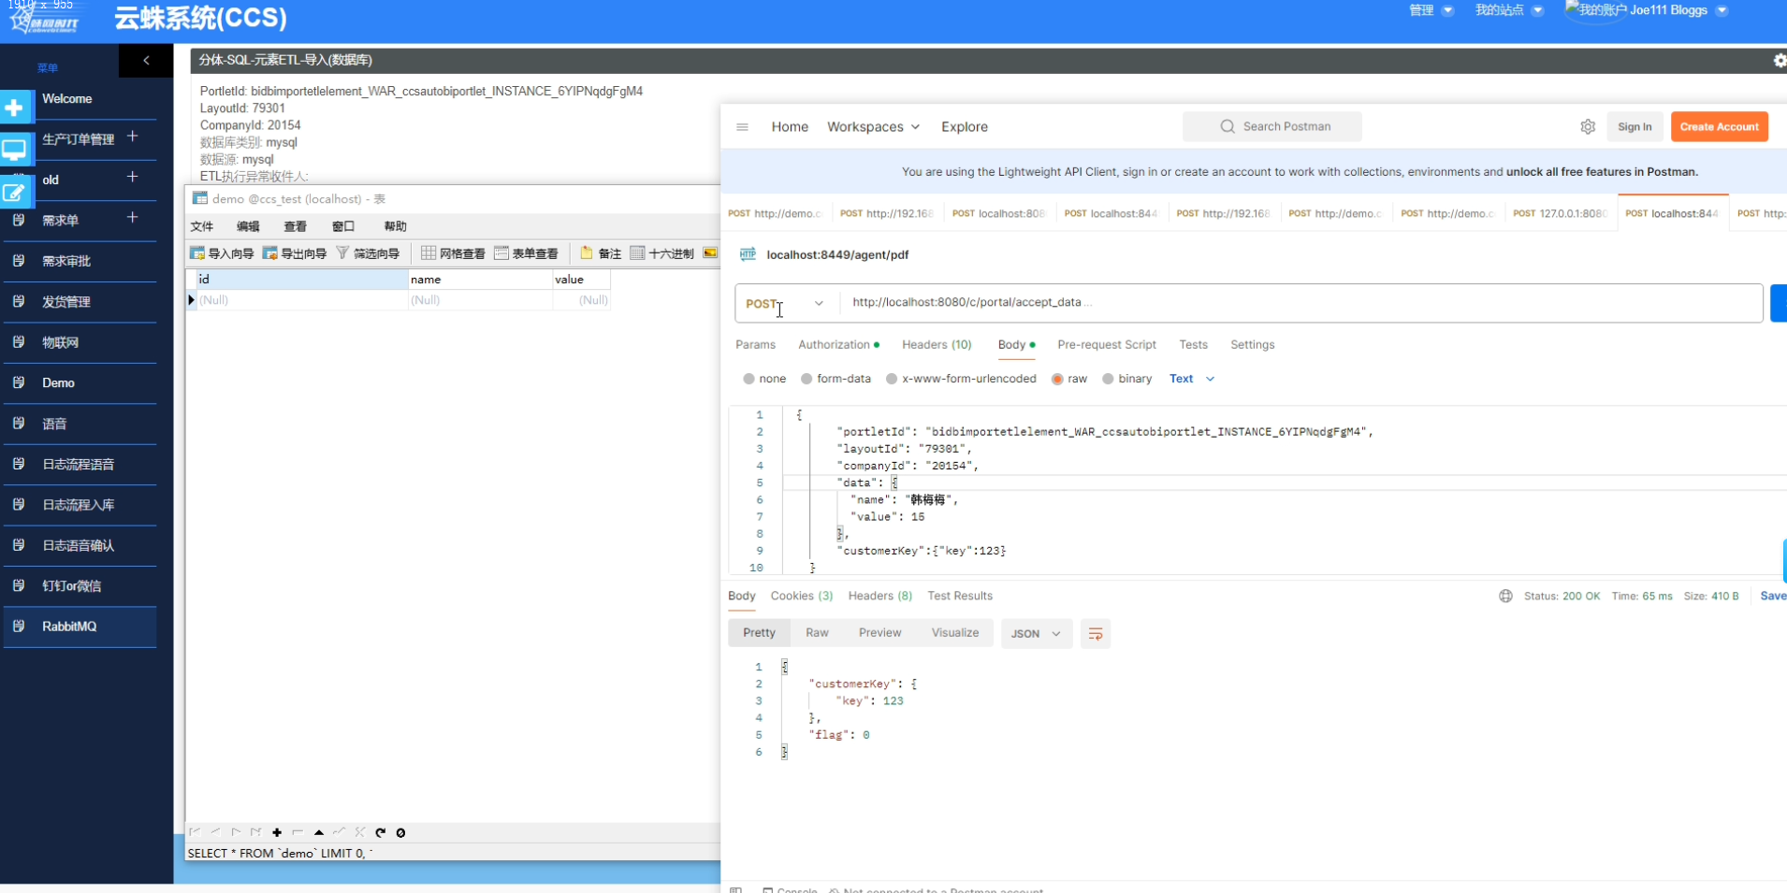
Task: Open the Text format dropdown
Action: 1192,379
